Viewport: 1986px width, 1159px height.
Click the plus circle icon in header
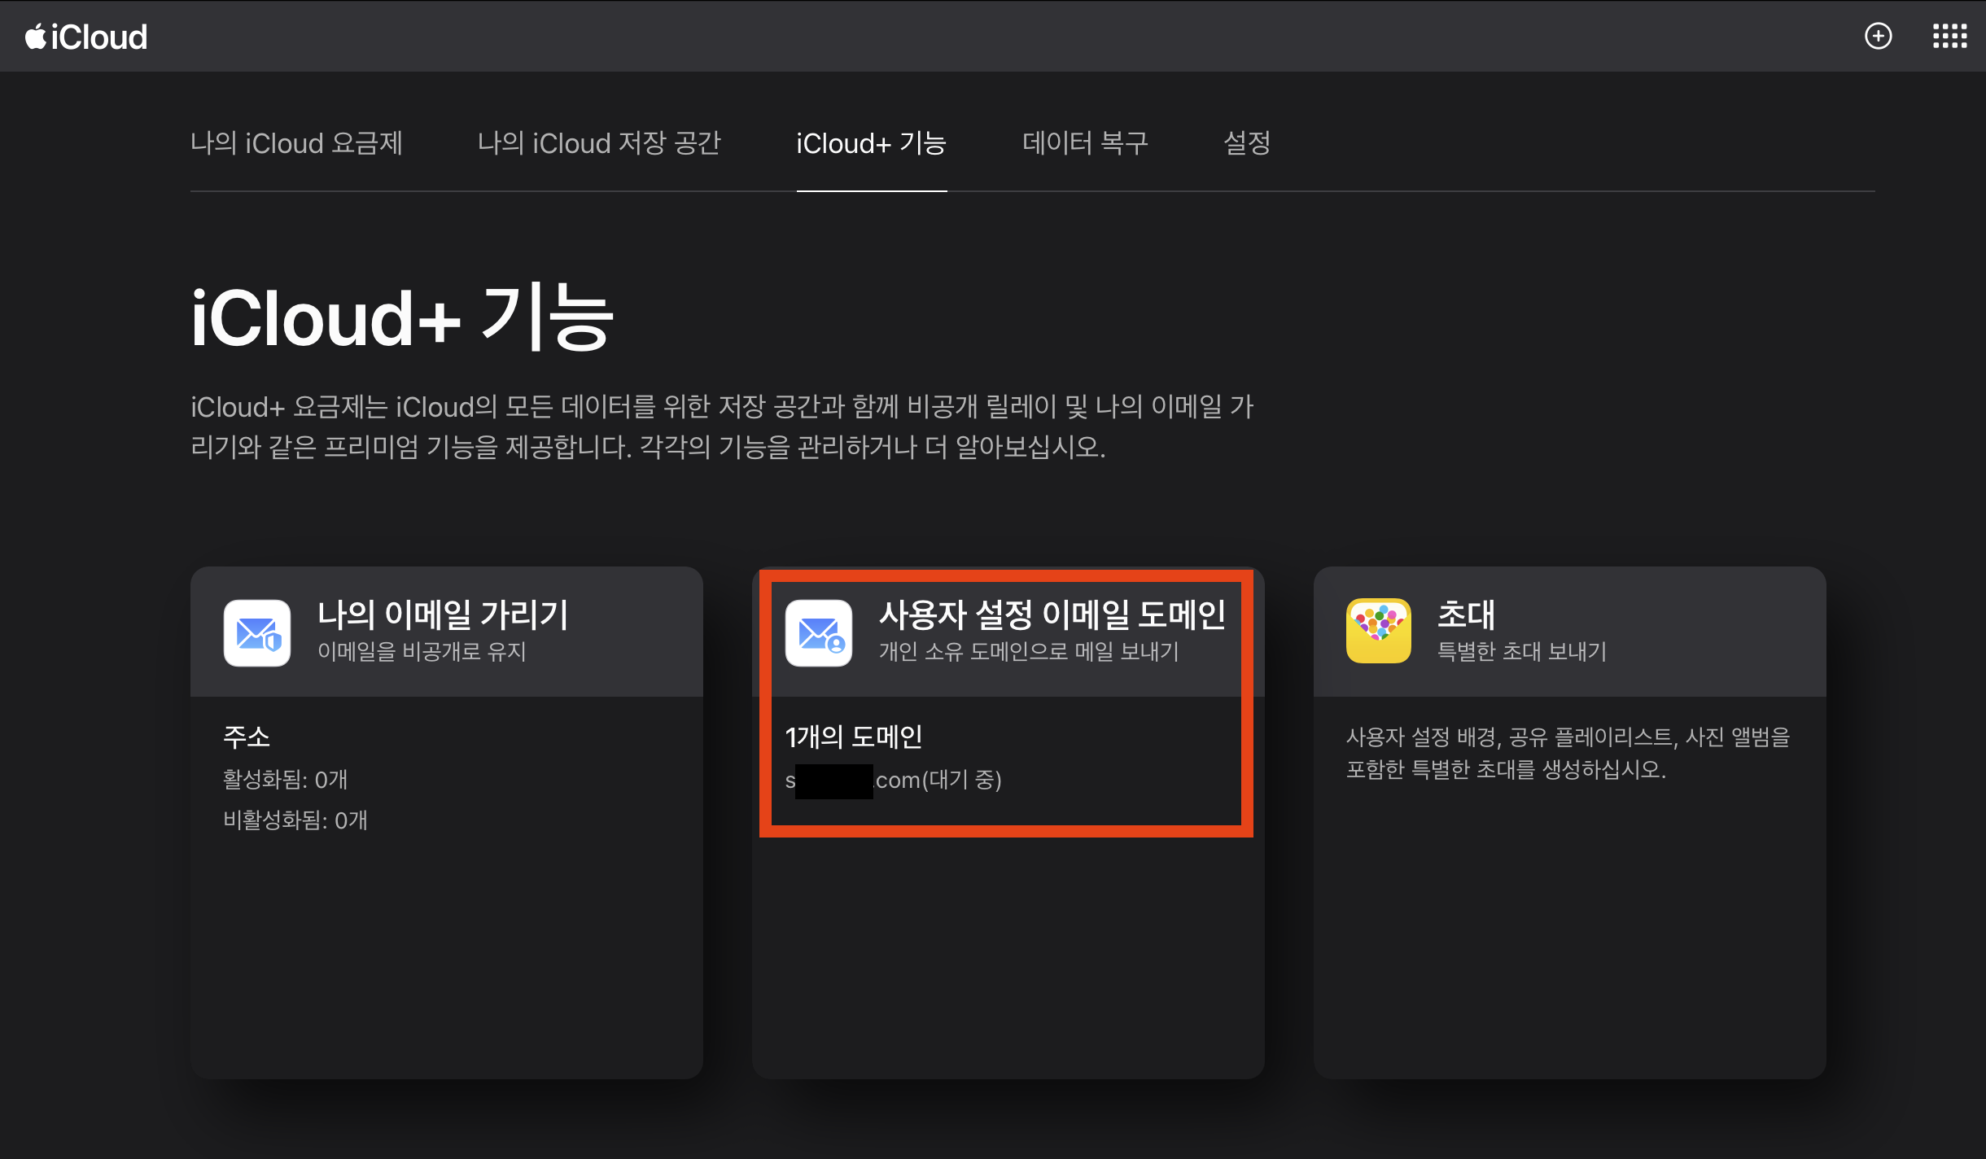pos(1878,36)
